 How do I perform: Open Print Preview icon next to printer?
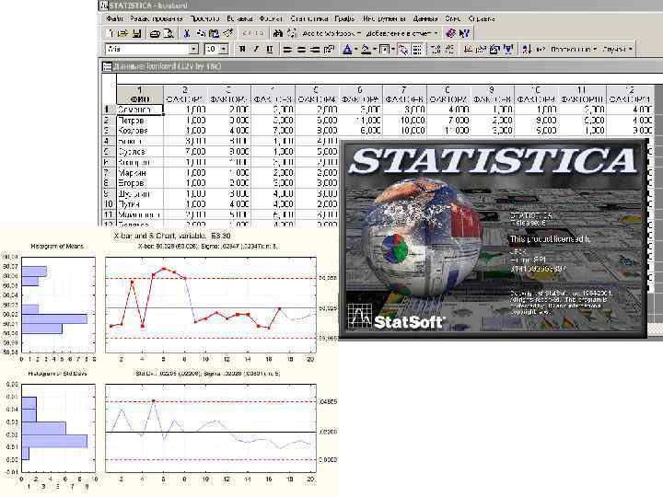coord(169,33)
